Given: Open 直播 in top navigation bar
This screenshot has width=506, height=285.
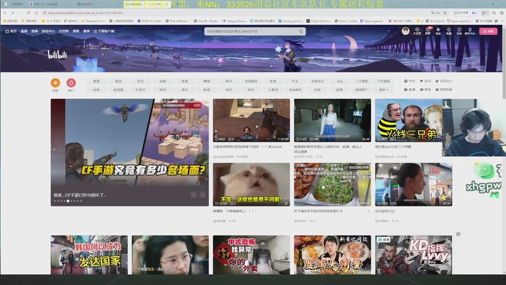Looking at the screenshot, I should click(x=35, y=31).
